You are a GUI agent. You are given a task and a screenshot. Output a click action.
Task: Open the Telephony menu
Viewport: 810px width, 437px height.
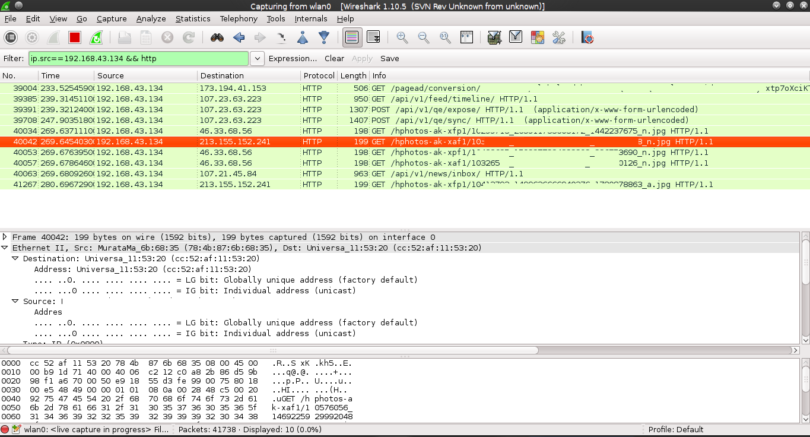(x=239, y=19)
